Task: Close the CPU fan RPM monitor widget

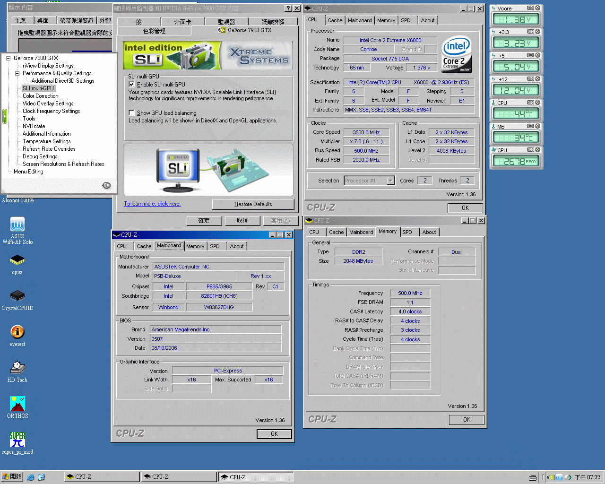Action: click(x=537, y=150)
